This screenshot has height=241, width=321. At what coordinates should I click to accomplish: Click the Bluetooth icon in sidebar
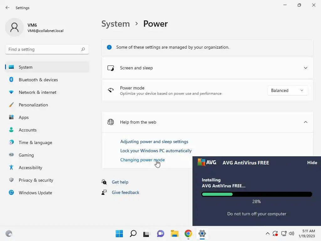click(11, 79)
